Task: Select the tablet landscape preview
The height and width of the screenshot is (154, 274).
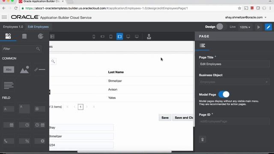Action: coord(119,36)
